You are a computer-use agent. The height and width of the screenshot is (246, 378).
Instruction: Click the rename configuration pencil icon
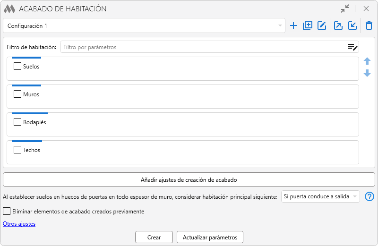[322, 26]
